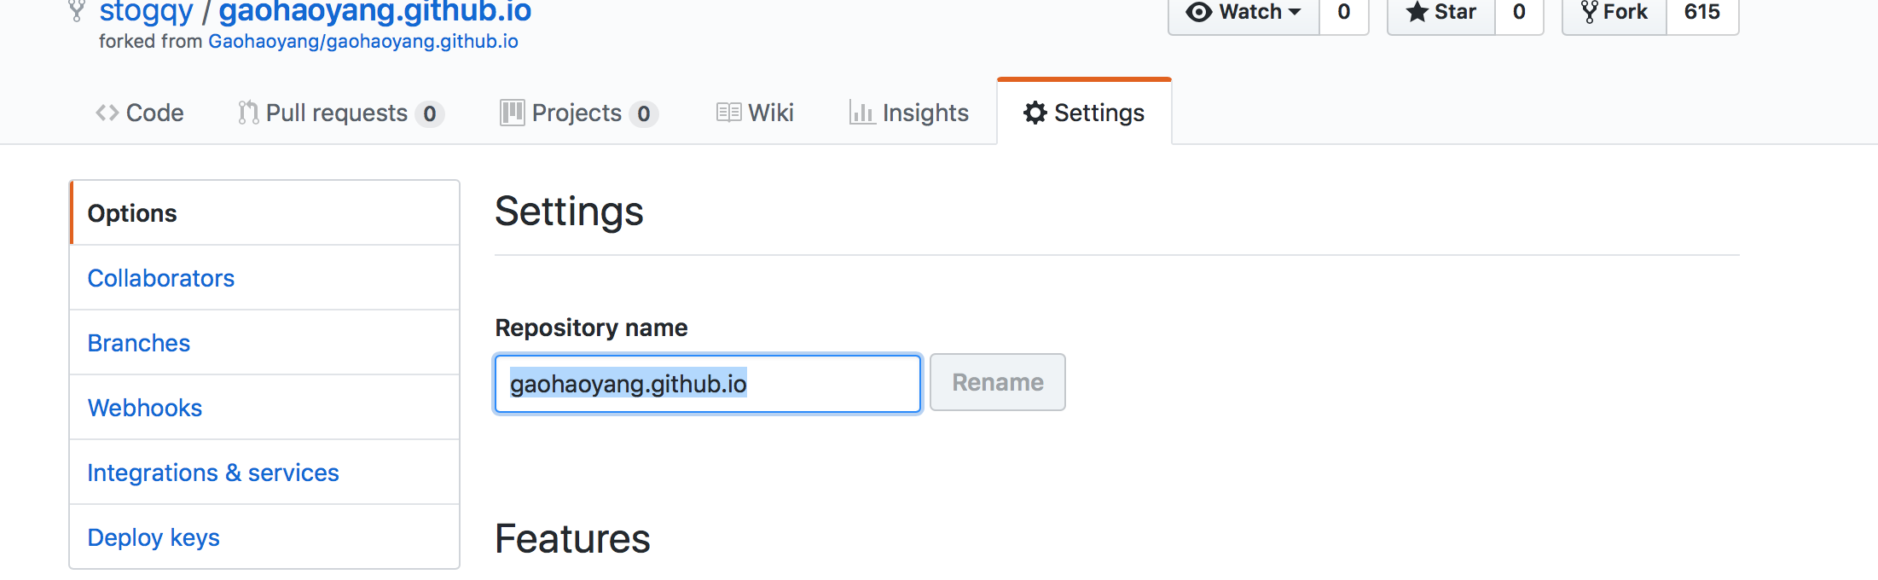This screenshot has height=580, width=1878.
Task: Click the Code tab angle-brackets icon
Action: (x=107, y=113)
